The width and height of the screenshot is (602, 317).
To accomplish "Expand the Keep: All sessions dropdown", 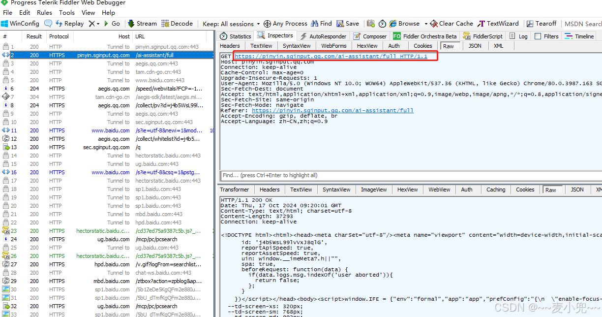I will 231,23.
